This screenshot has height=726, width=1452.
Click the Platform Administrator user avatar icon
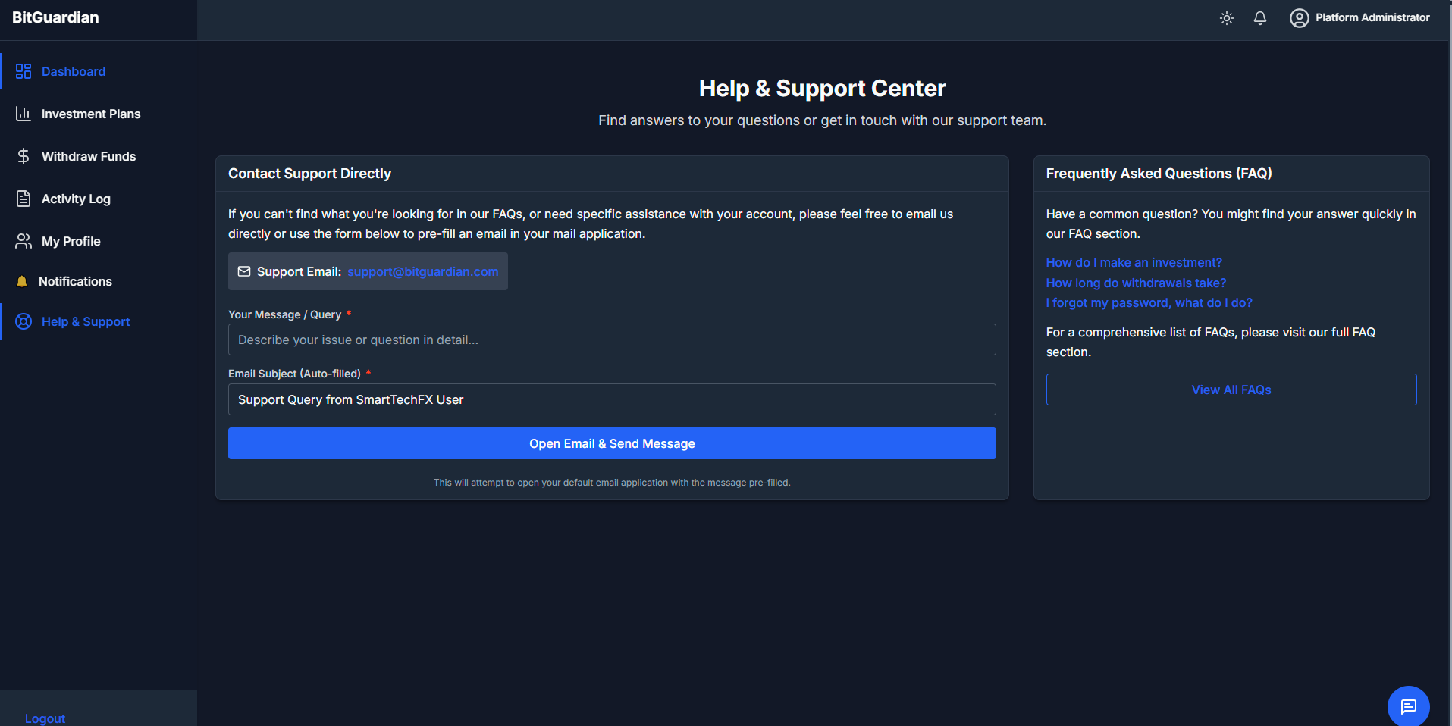click(x=1299, y=18)
